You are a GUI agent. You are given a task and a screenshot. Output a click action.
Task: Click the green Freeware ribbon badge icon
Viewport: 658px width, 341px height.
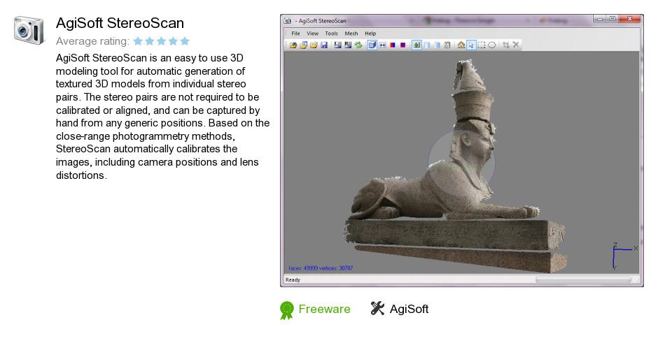tap(287, 310)
